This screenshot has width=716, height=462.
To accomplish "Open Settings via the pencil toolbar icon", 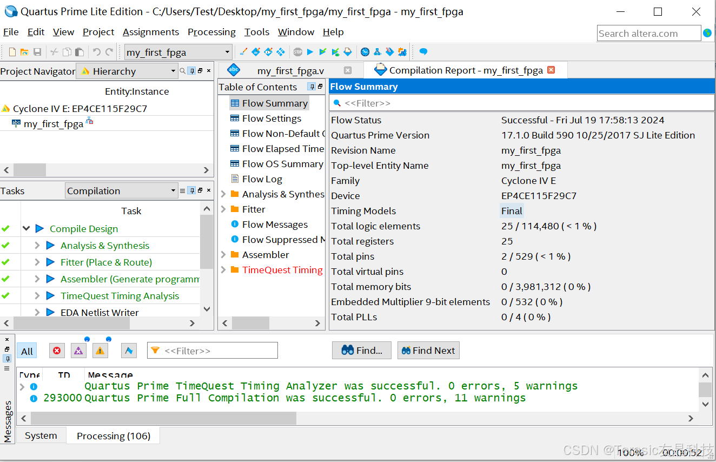I will coord(243,52).
